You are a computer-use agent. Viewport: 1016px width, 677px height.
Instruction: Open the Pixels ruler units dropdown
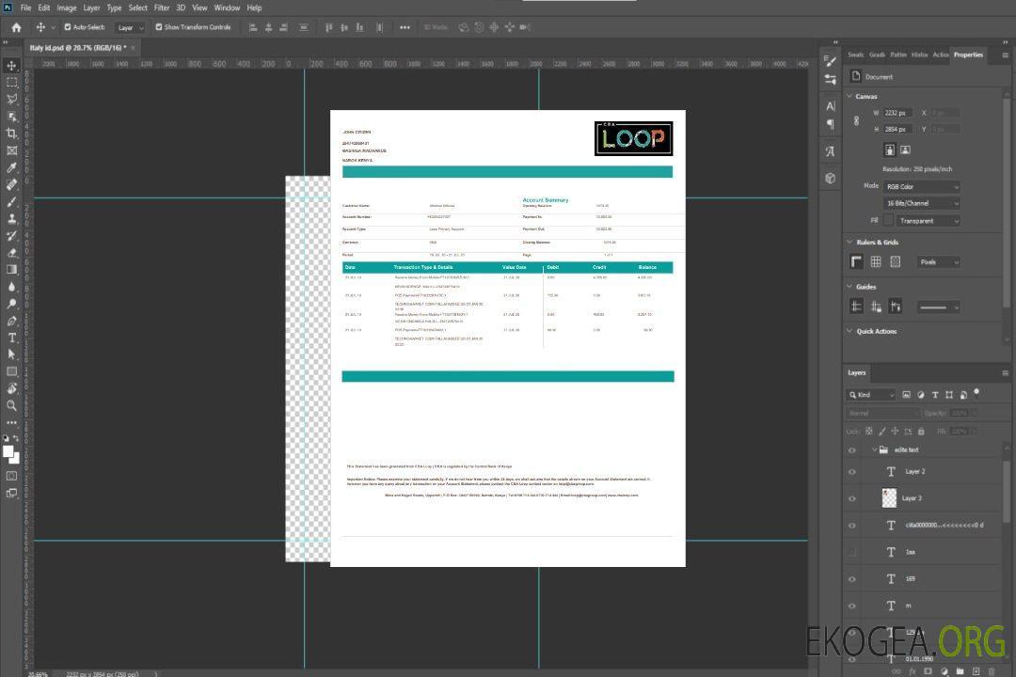coord(938,262)
